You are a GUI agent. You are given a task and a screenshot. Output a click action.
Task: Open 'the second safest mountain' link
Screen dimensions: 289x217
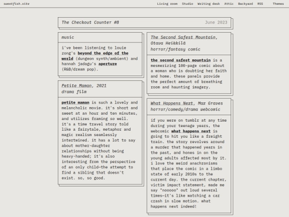pos(180,60)
